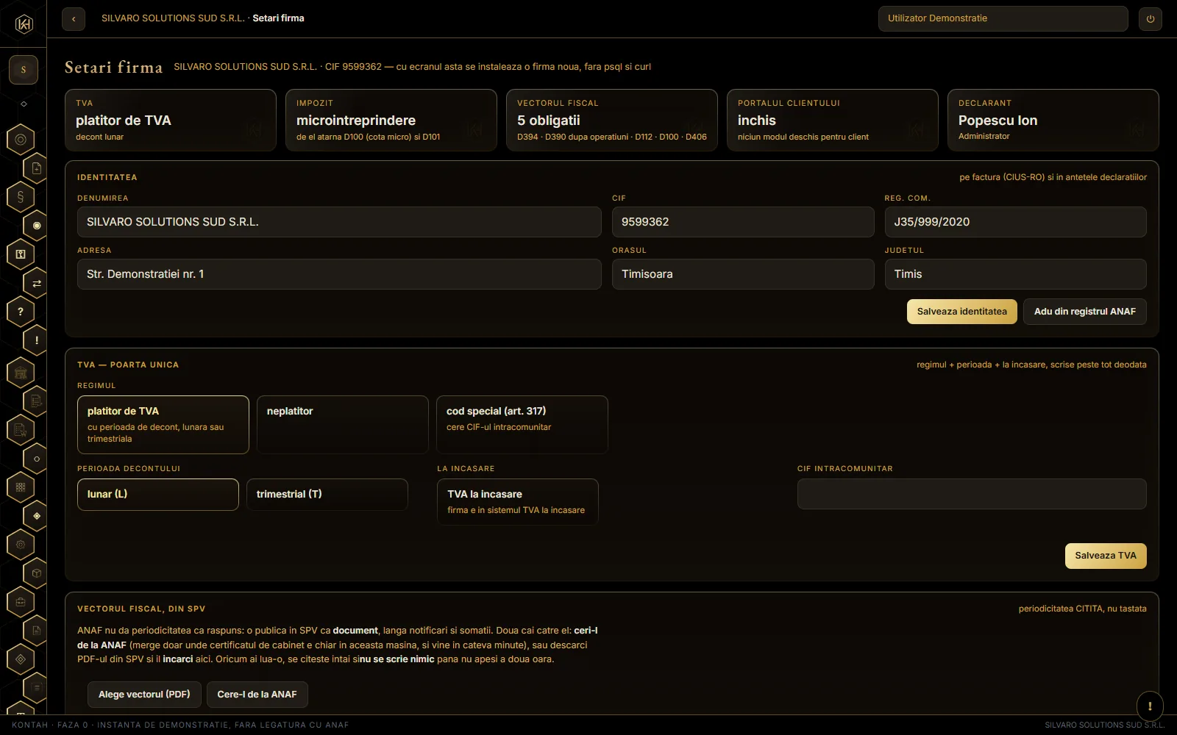Click the floating exclamation alert button
This screenshot has height=735, width=1177.
point(1150,706)
